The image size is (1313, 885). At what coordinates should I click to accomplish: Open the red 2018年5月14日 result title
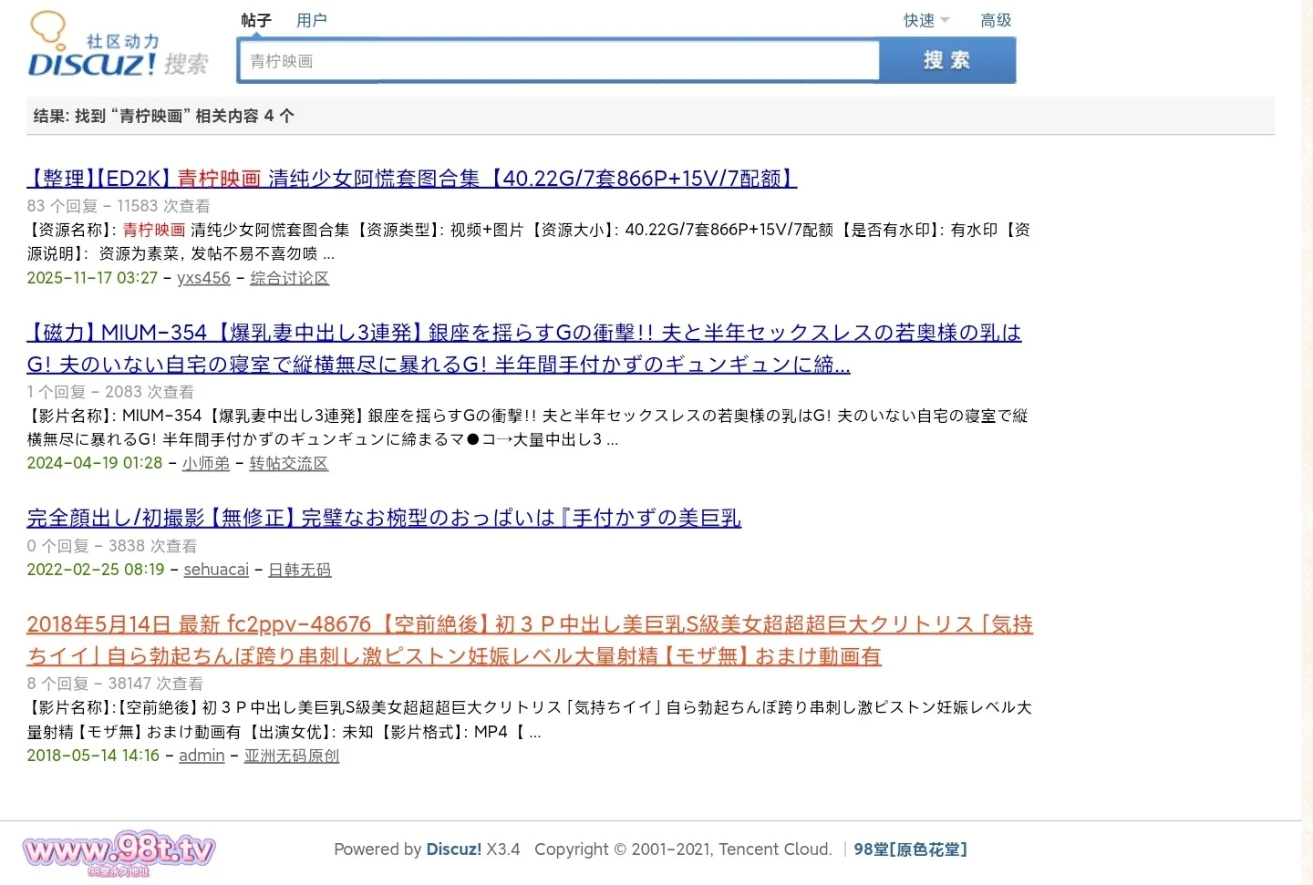pyautogui.click(x=529, y=625)
